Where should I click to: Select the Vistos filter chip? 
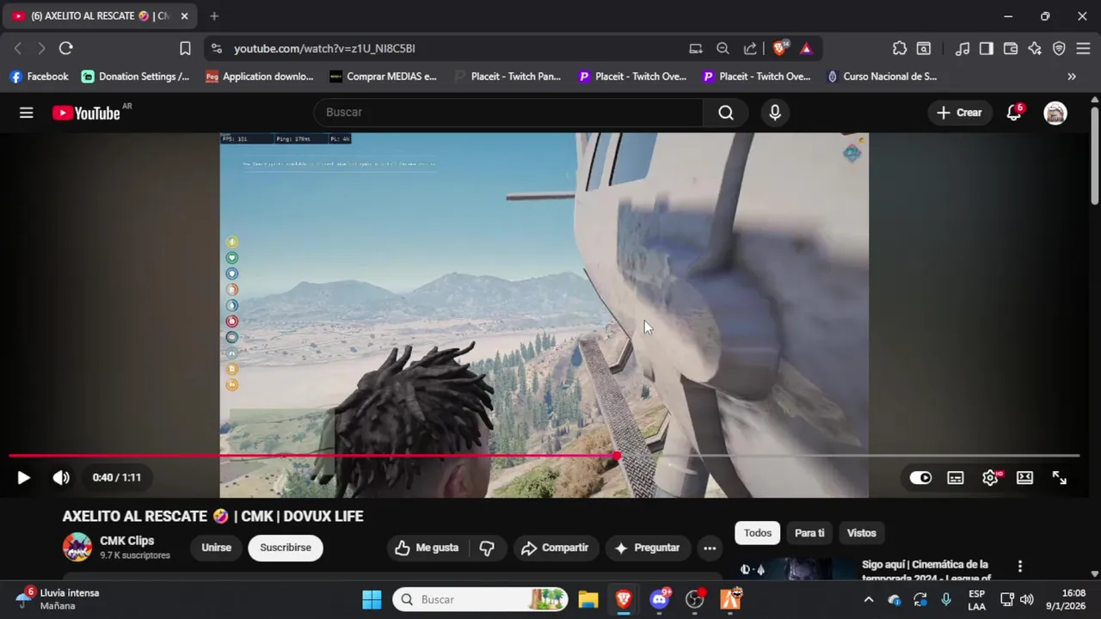coord(861,533)
